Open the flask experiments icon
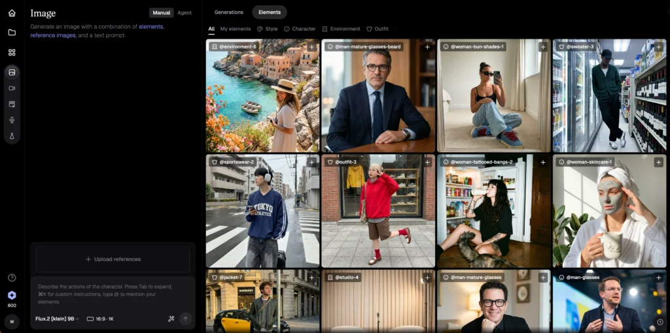Image resolution: width=670 pixels, height=333 pixels. (x=12, y=136)
